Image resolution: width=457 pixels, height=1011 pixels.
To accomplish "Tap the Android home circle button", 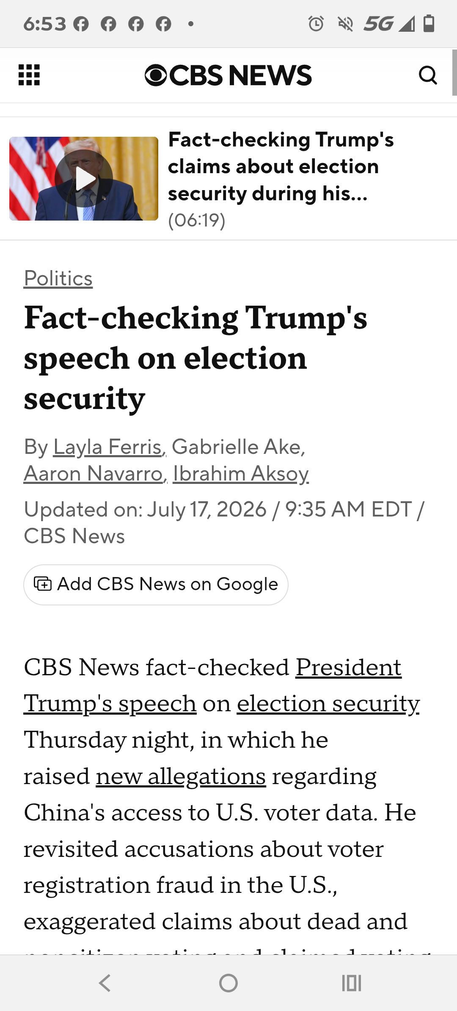I will (228, 983).
